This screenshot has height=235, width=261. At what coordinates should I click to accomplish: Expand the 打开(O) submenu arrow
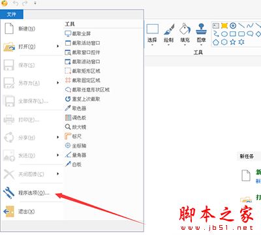57,46
